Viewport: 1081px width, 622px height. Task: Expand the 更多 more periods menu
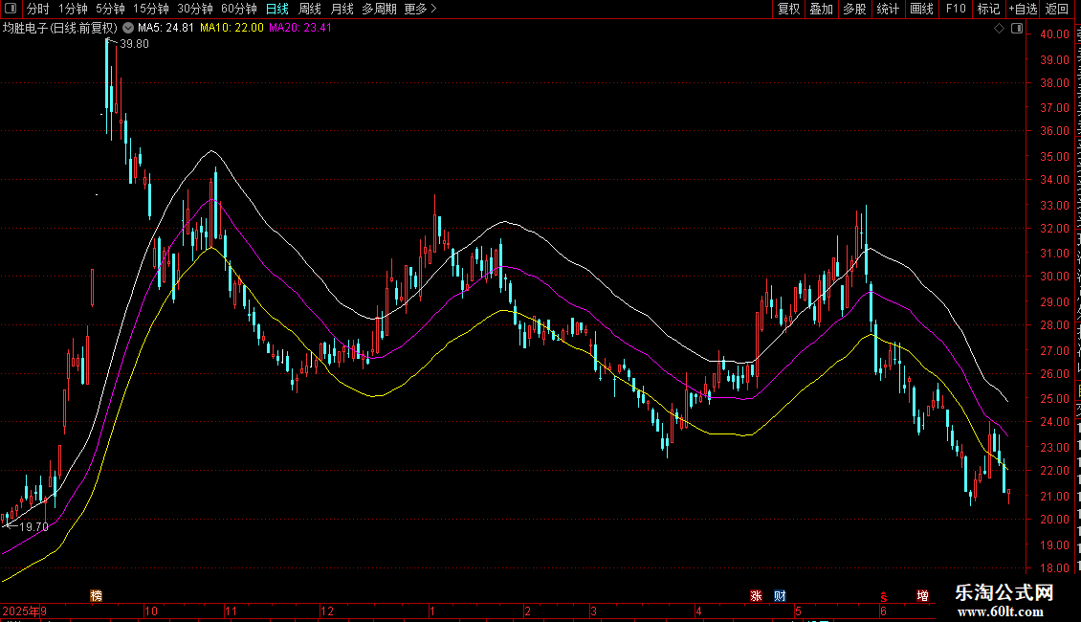coord(420,9)
